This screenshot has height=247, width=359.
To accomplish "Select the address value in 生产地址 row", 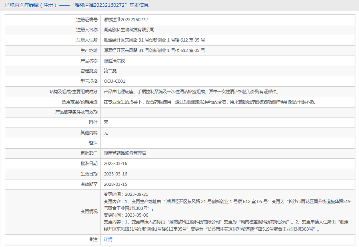I will pyautogui.click(x=154, y=50).
